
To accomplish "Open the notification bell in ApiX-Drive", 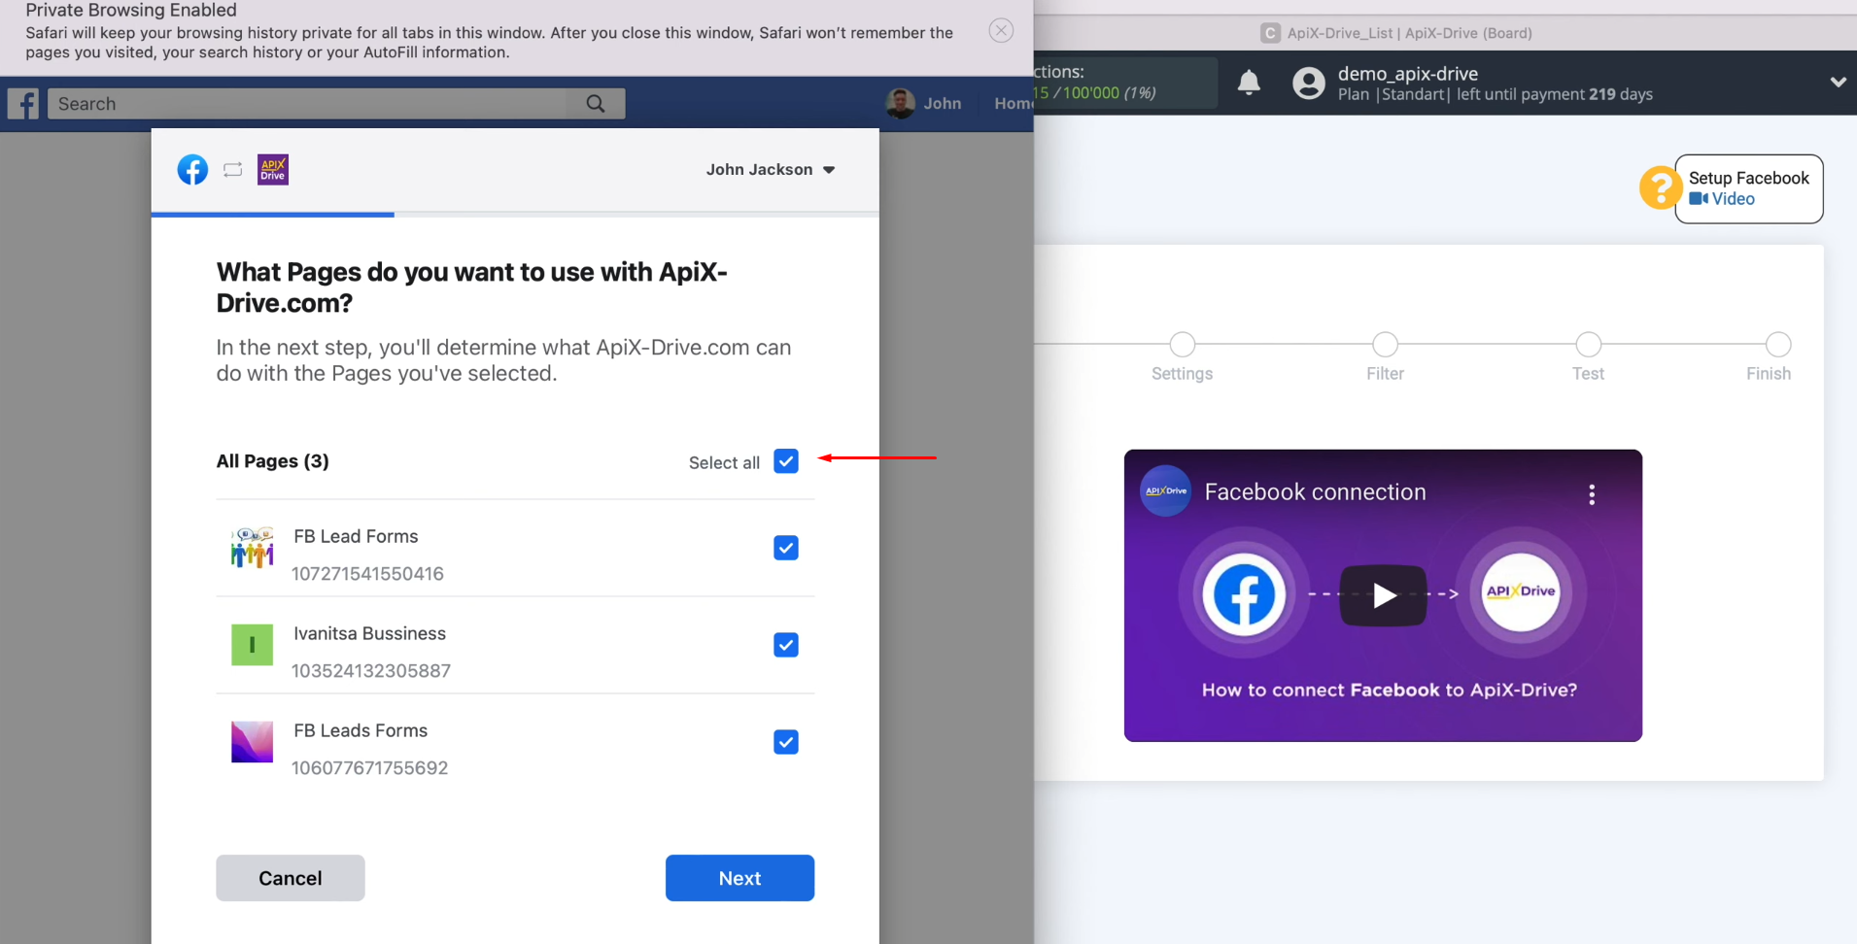I will (1250, 83).
